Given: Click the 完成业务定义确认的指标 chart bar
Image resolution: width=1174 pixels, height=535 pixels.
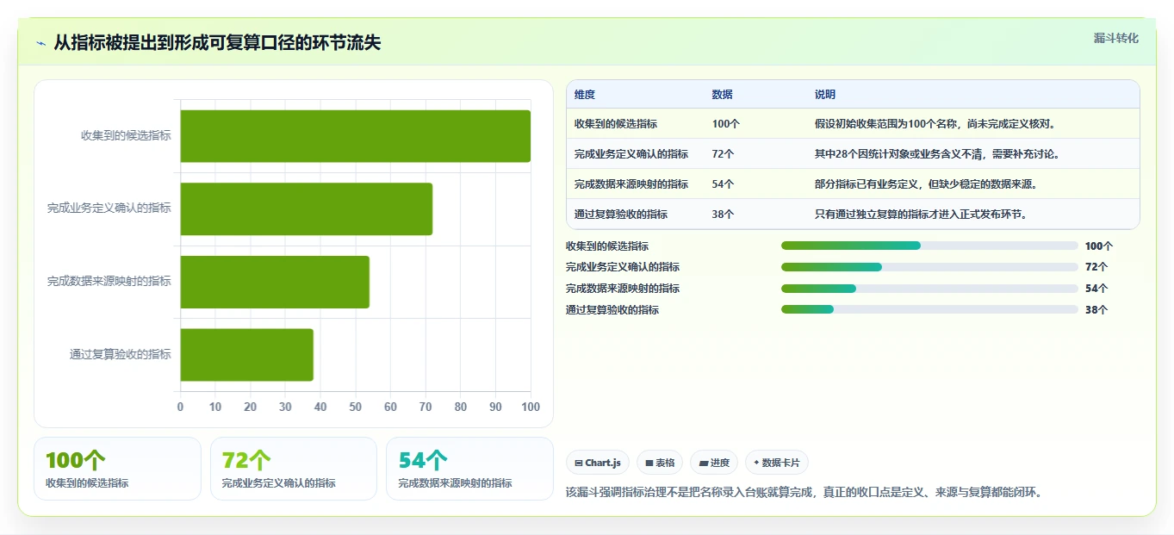Looking at the screenshot, I should pos(307,208).
